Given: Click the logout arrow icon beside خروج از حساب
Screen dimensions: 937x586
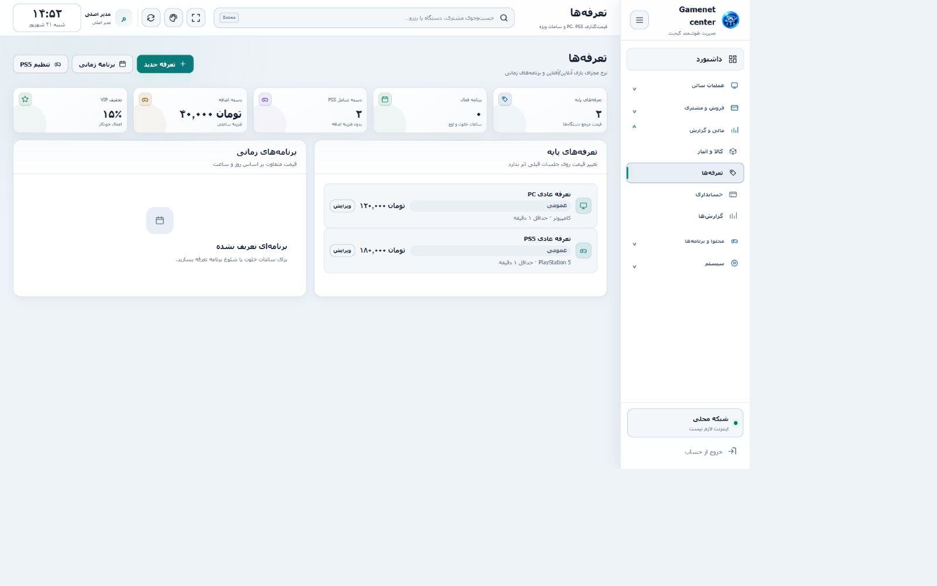Looking at the screenshot, I should (x=732, y=451).
